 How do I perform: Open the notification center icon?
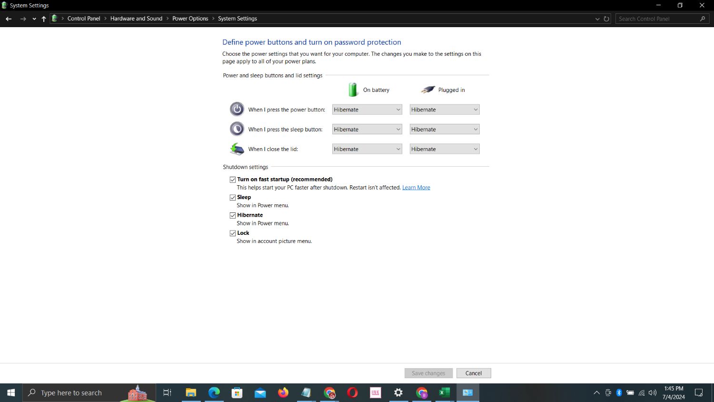699,392
